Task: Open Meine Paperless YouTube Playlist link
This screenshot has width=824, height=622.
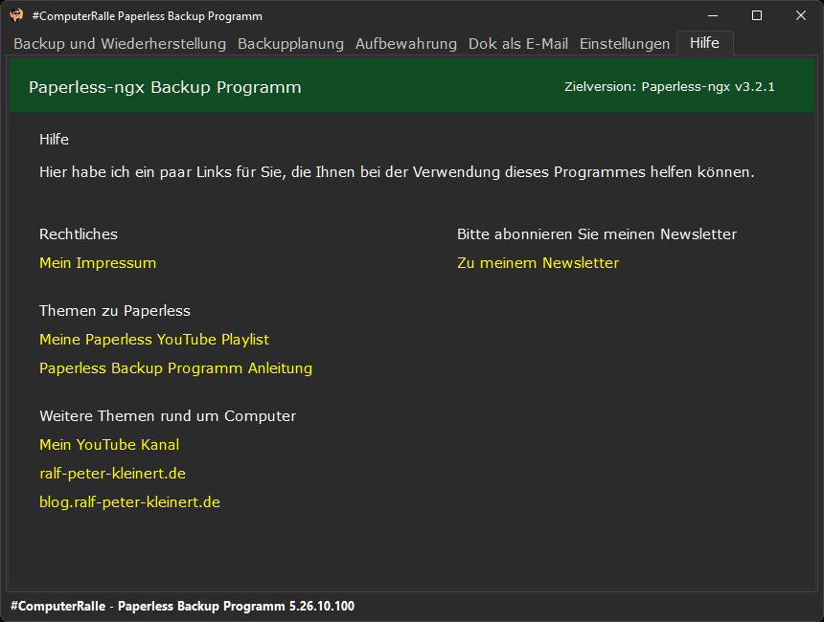Action: pos(154,340)
